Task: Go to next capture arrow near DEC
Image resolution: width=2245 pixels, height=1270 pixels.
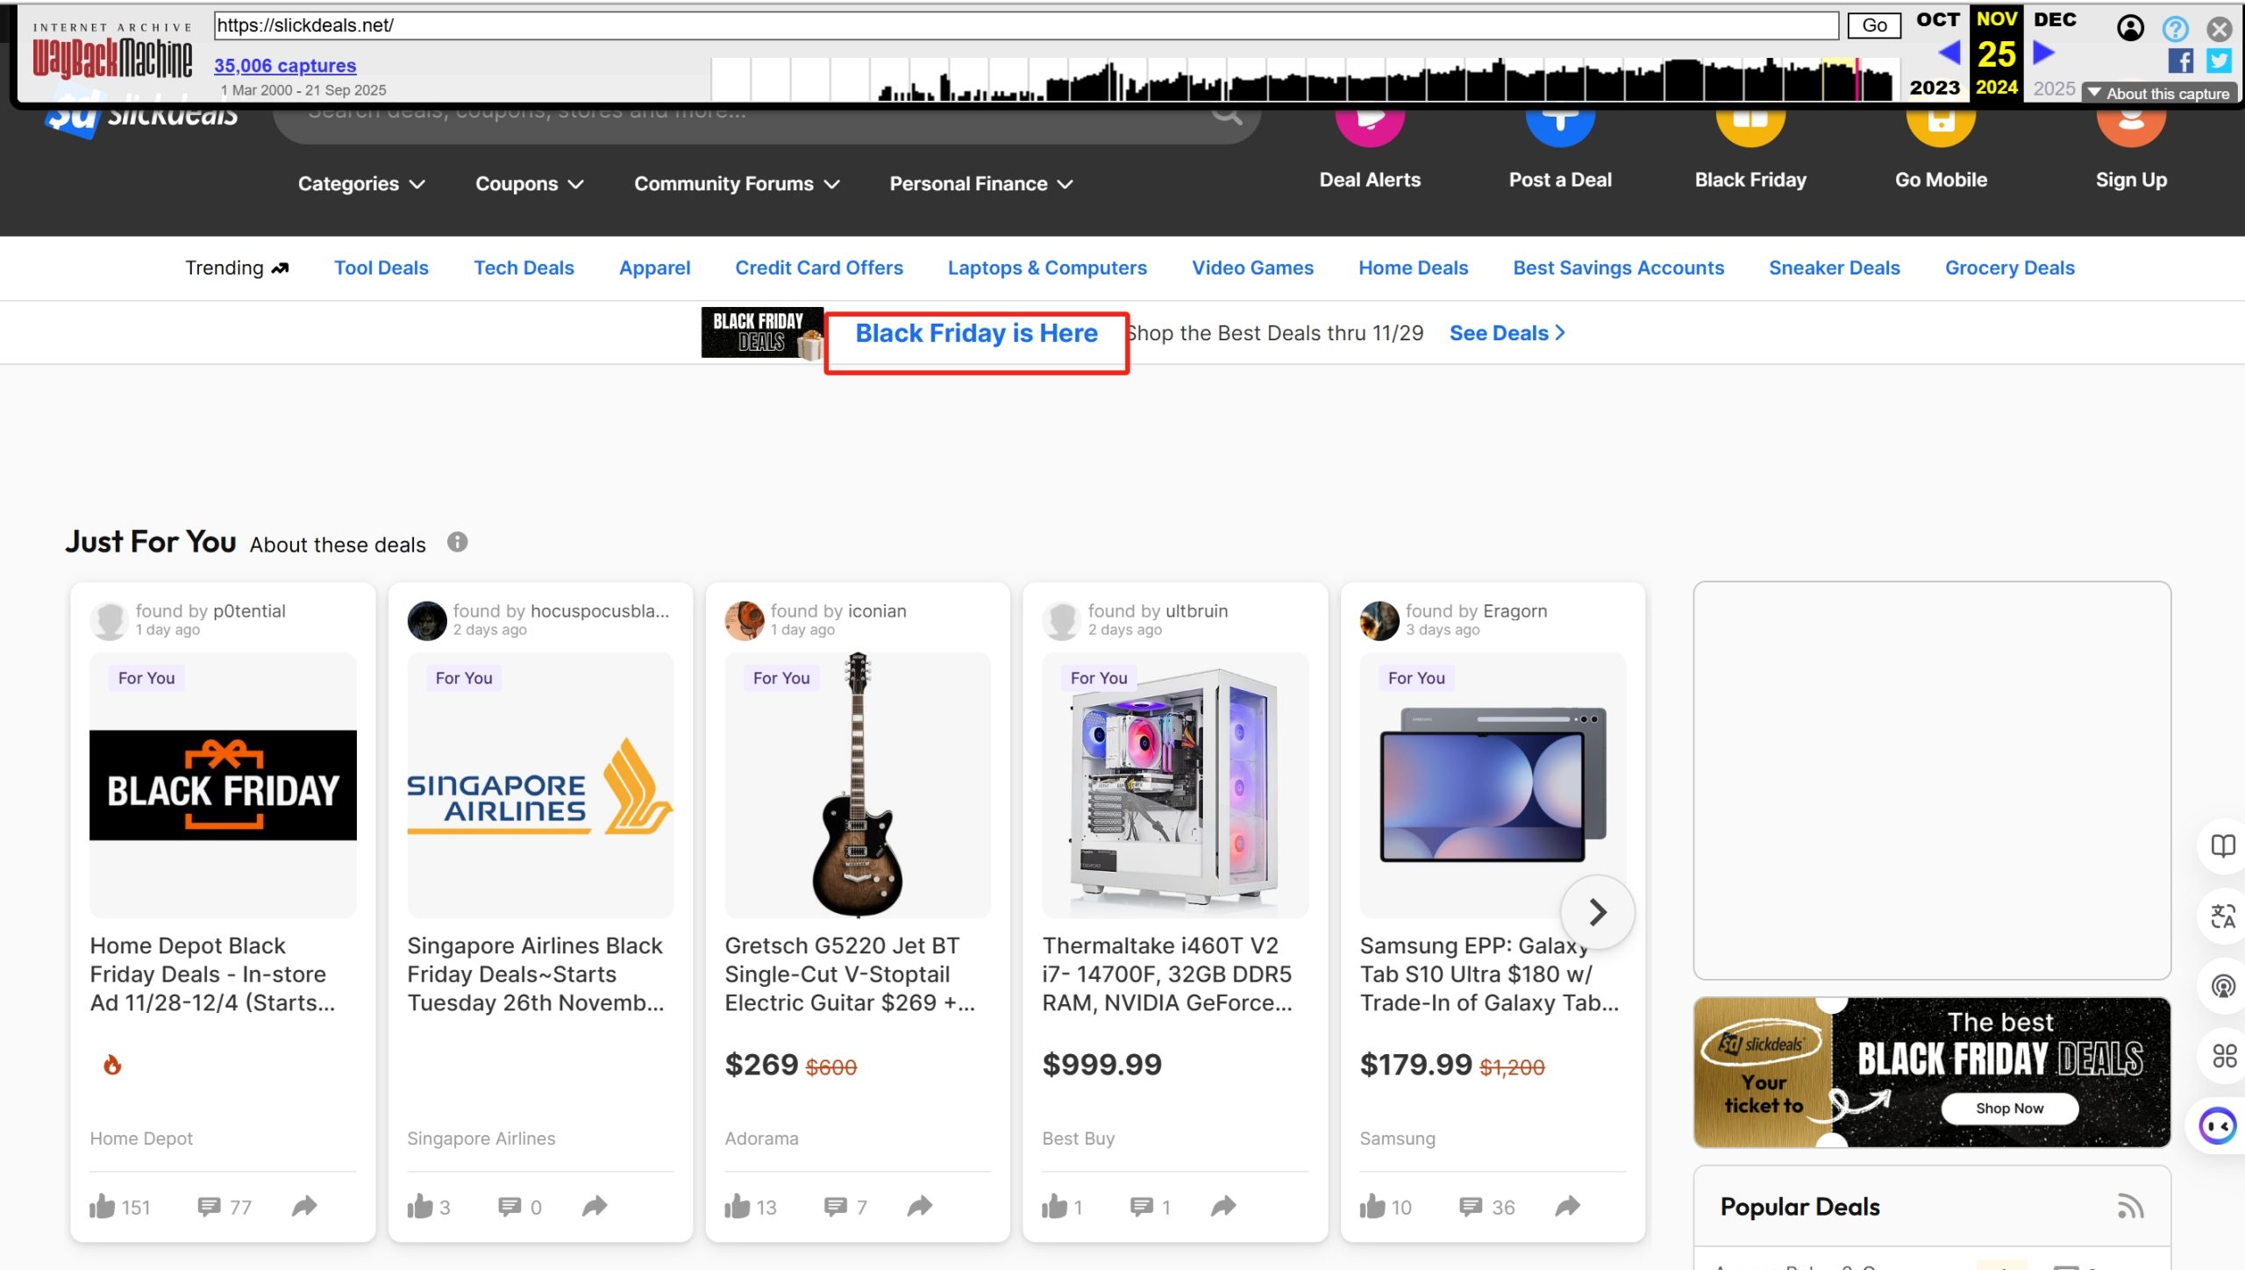Action: click(x=2043, y=54)
